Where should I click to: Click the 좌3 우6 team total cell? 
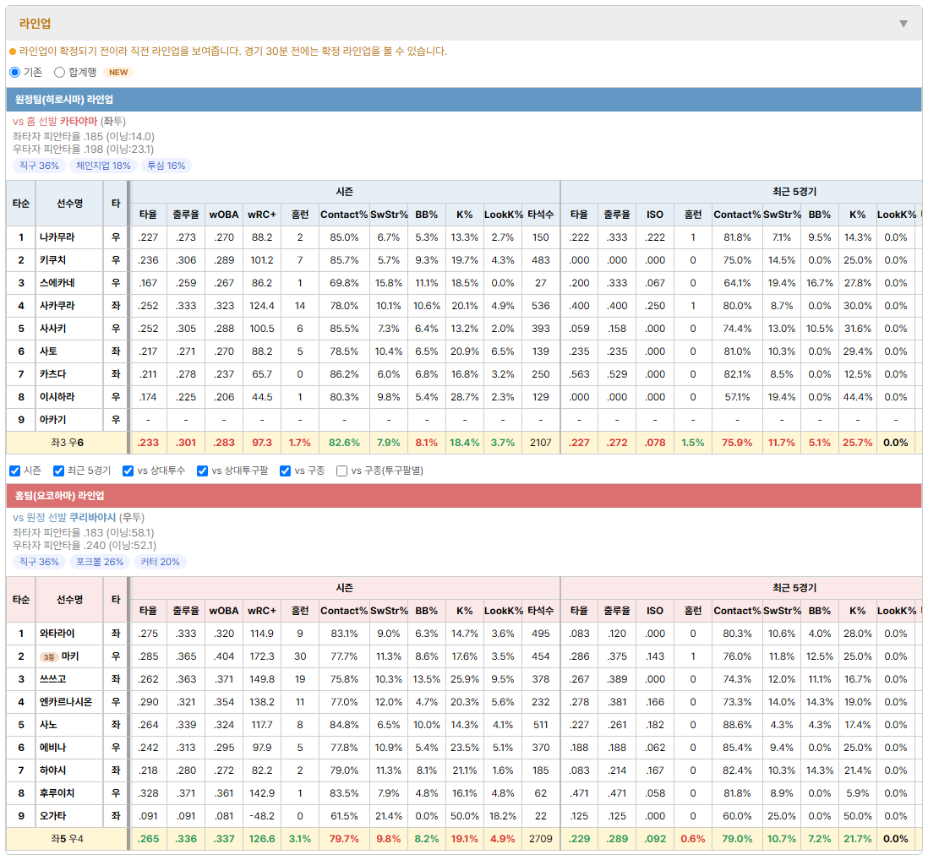67,443
